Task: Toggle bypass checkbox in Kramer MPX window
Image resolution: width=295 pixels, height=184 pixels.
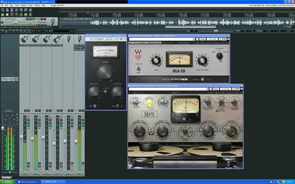Action: [x=241, y=89]
